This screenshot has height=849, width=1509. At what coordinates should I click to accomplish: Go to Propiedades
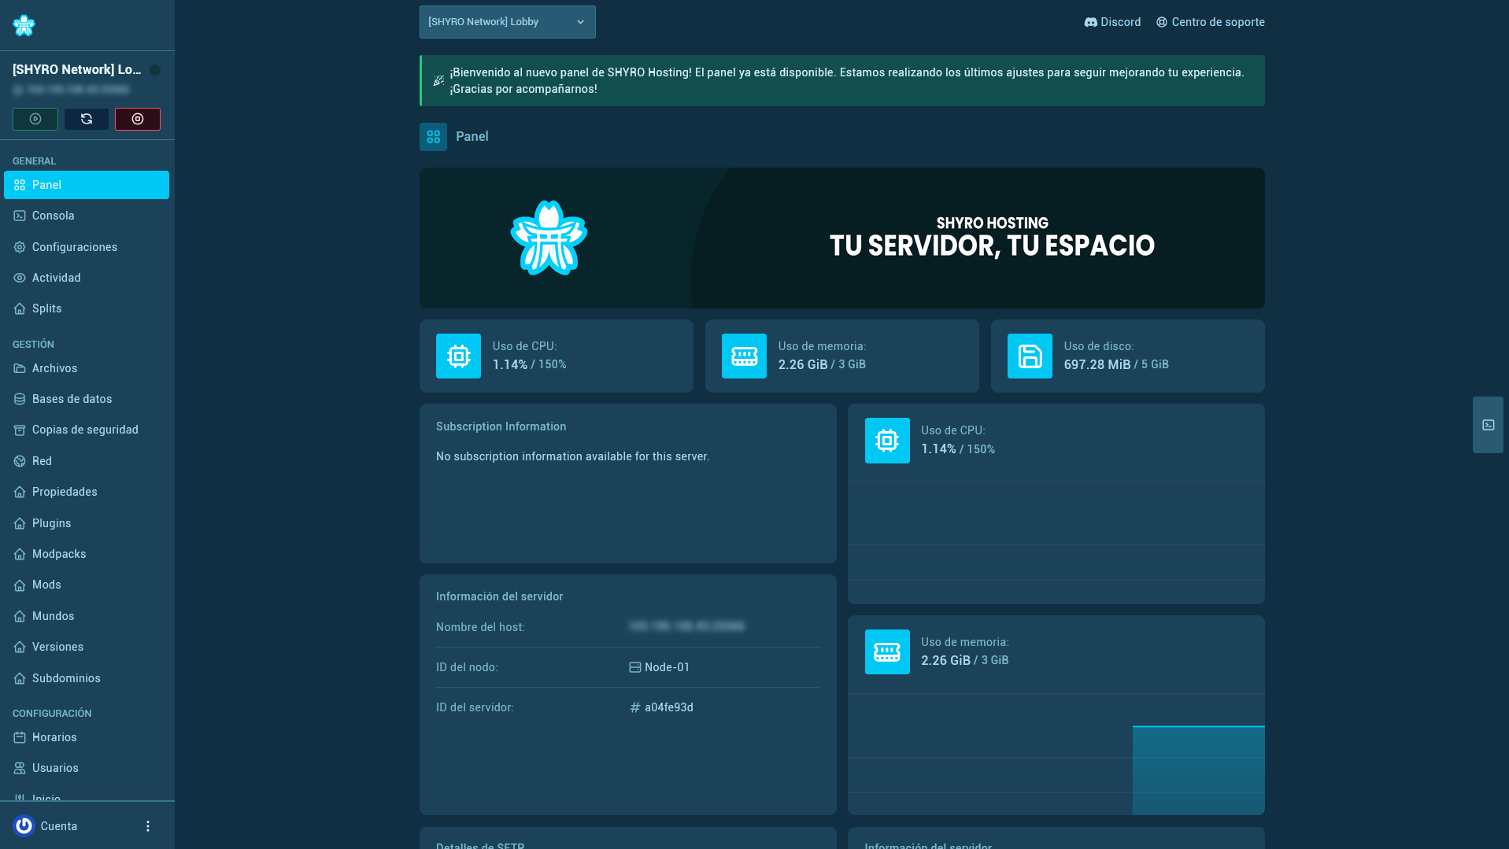click(x=87, y=492)
